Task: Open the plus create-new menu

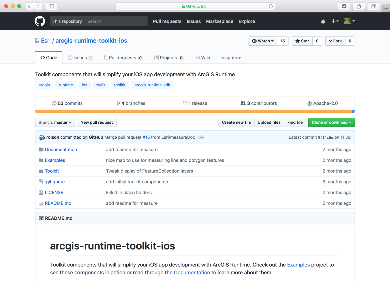Action: click(335, 21)
